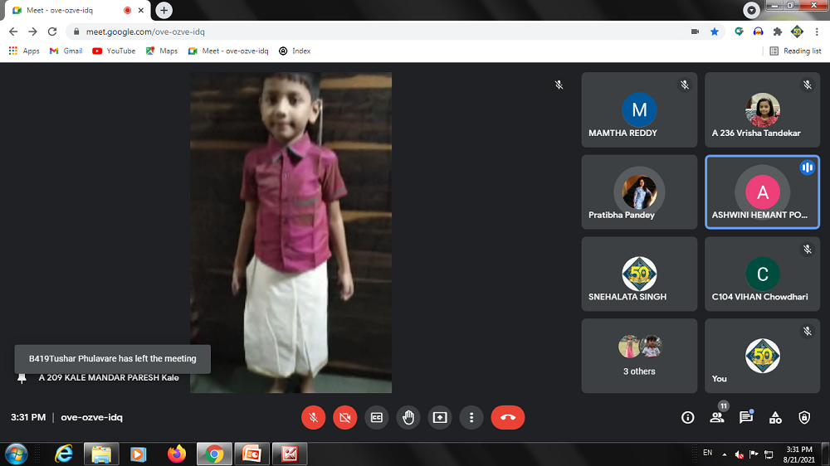Open the Activities shapes icon
This screenshot has width=830, height=466.
(775, 417)
